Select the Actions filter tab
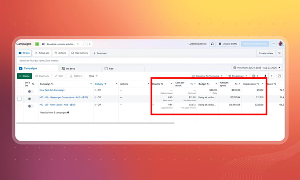The image size is (300, 180). 60,53
